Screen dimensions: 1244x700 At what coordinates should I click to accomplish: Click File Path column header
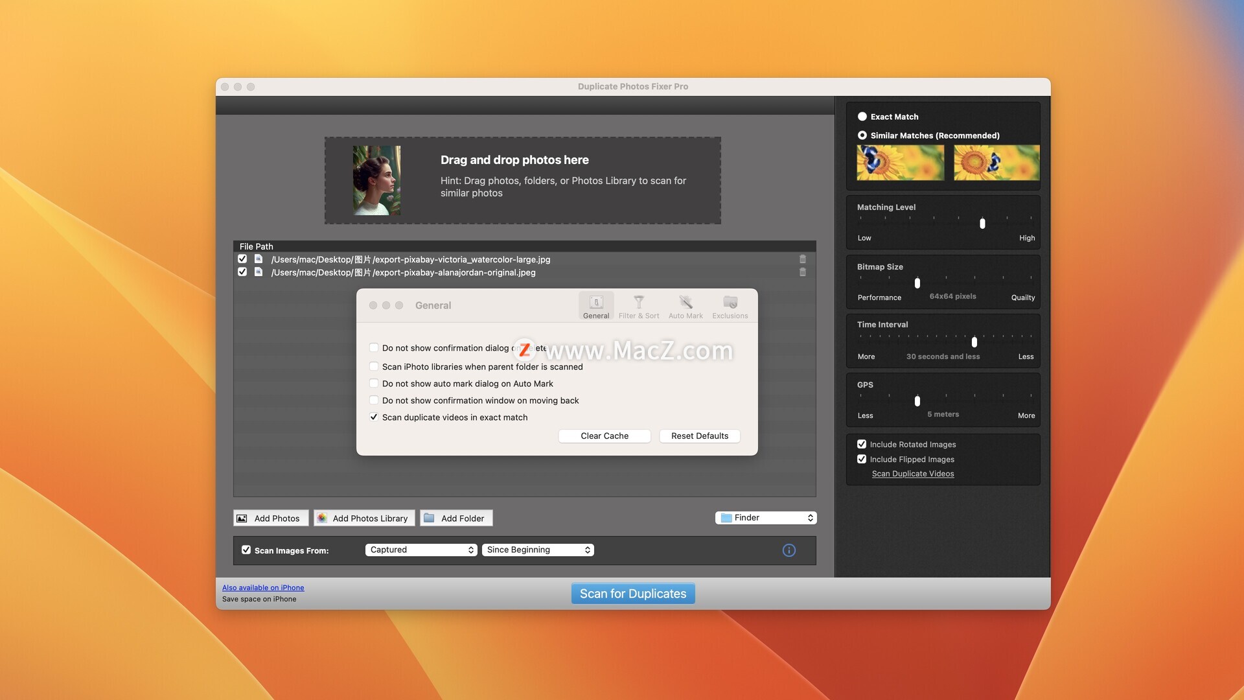pos(257,246)
